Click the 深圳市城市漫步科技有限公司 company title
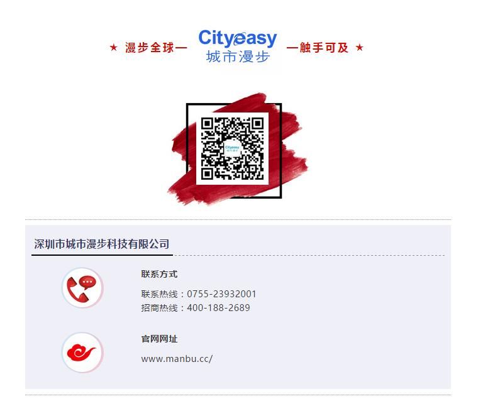Screen dimensions: 478x416 [x=102, y=244]
